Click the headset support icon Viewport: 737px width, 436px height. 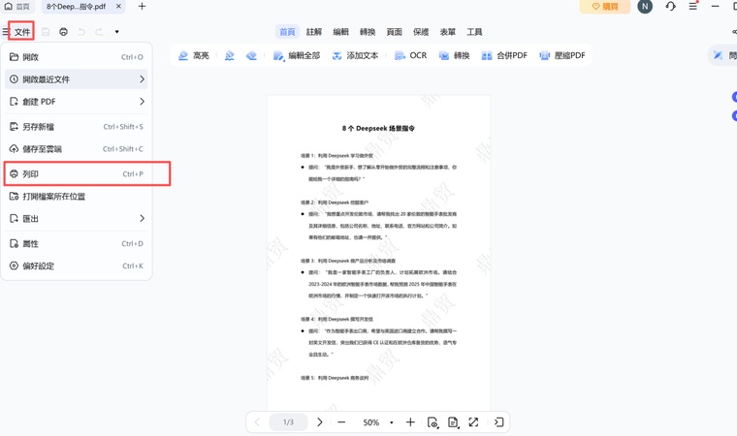(670, 7)
